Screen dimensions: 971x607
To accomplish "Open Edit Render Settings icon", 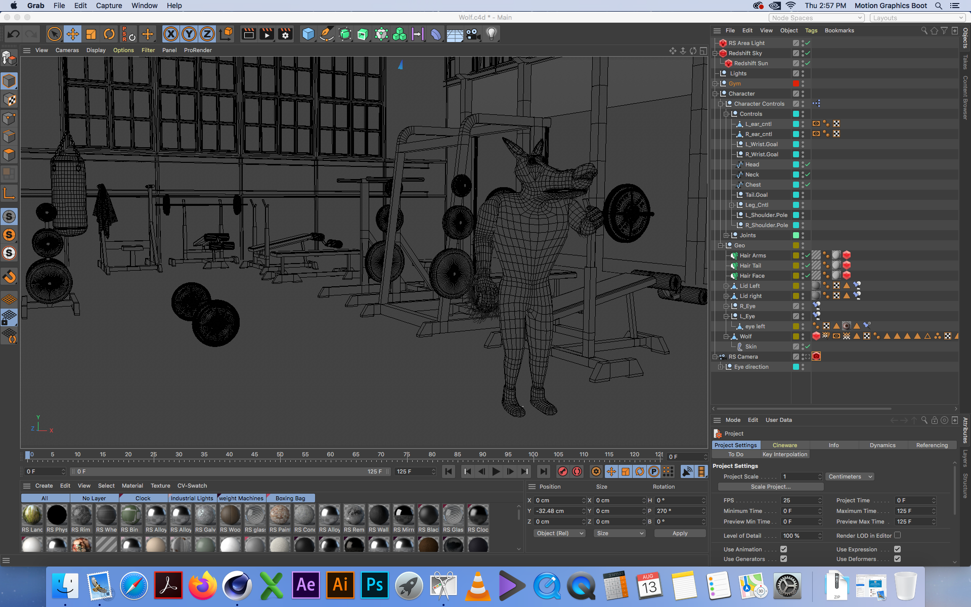I will pyautogui.click(x=285, y=34).
